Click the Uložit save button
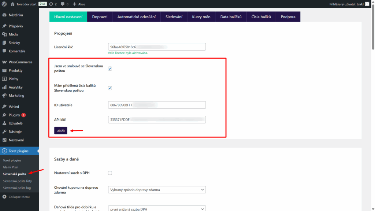Screen dimensions: 375x211 pos(60,130)
